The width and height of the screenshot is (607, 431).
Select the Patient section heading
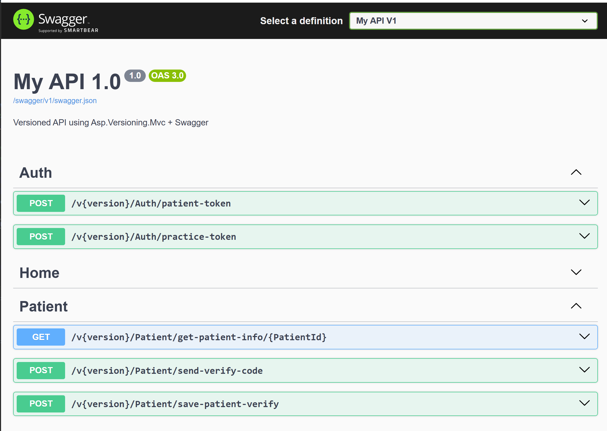44,306
